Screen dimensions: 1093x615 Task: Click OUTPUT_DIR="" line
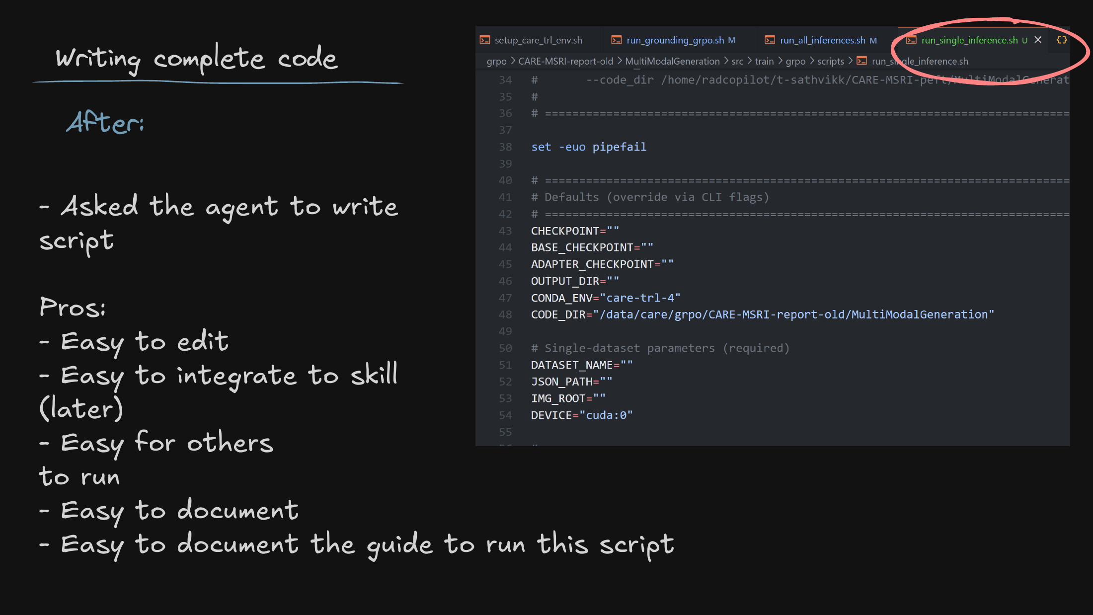[575, 281]
